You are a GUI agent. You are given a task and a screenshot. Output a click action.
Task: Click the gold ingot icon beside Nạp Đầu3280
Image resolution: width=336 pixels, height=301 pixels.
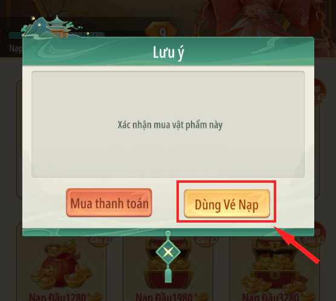[x=308, y=297]
